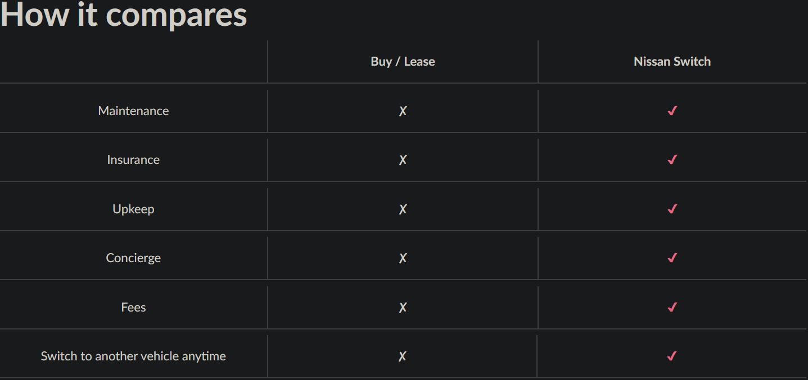Image resolution: width=808 pixels, height=380 pixels.
Task: Click the X mark in the Concierge row
Action: click(x=403, y=258)
